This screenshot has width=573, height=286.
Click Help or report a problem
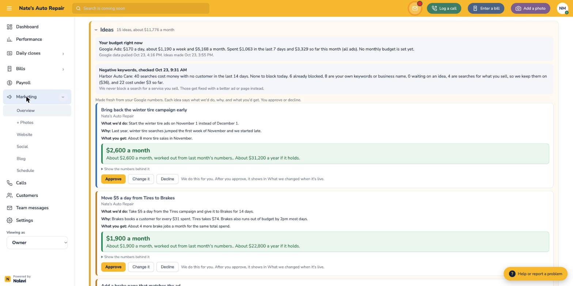(x=535, y=274)
